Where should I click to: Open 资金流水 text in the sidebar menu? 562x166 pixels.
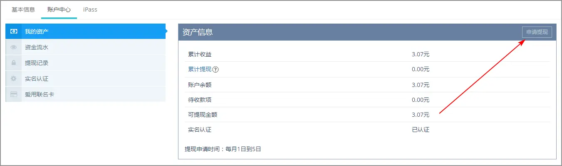coord(37,47)
